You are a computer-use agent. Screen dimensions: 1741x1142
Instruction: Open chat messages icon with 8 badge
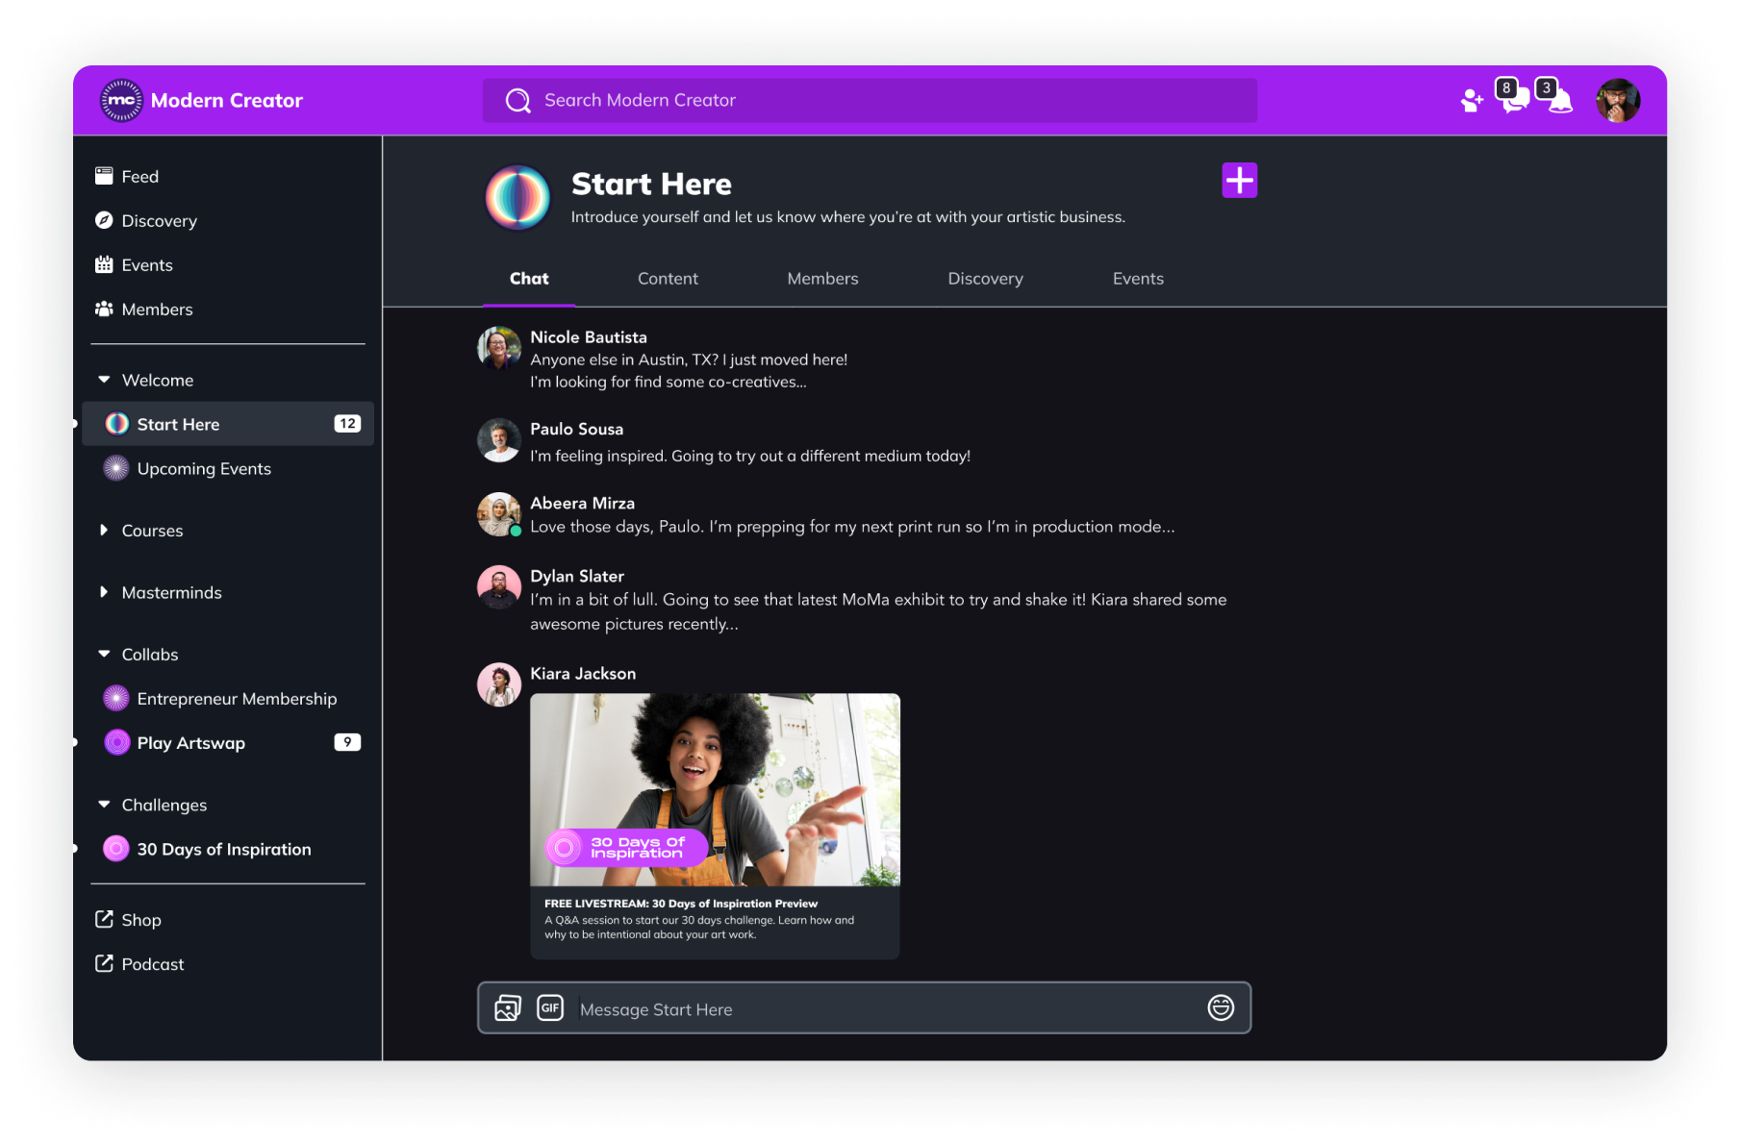pos(1513,96)
